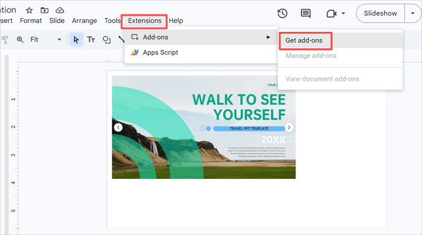422x235 pixels.
Task: Open the Arrange menu
Action: pyautogui.click(x=84, y=20)
